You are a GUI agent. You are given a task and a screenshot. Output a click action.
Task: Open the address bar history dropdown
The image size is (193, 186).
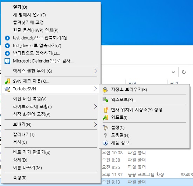[173, 72]
